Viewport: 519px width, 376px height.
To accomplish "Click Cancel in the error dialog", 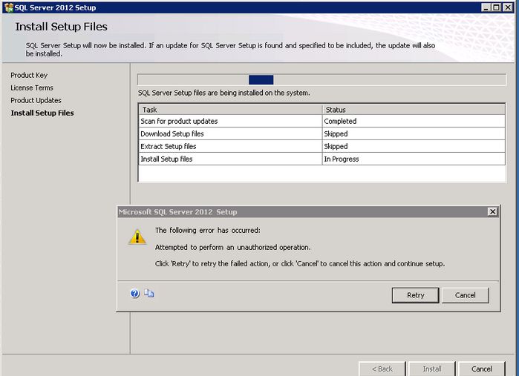I will tap(465, 295).
